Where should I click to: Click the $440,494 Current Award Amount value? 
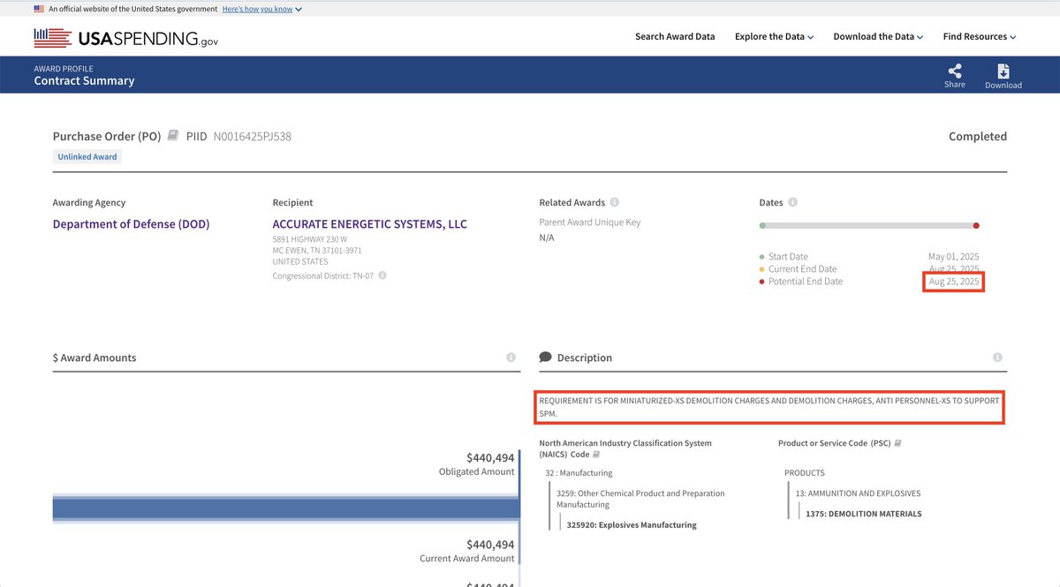point(490,545)
